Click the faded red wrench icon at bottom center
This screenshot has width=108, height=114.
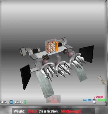(53, 99)
